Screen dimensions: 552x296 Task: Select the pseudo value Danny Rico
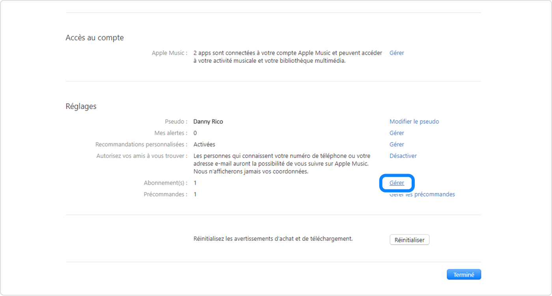(208, 121)
